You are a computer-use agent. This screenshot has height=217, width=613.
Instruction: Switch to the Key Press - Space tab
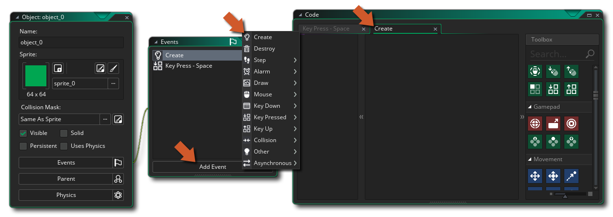tap(326, 29)
